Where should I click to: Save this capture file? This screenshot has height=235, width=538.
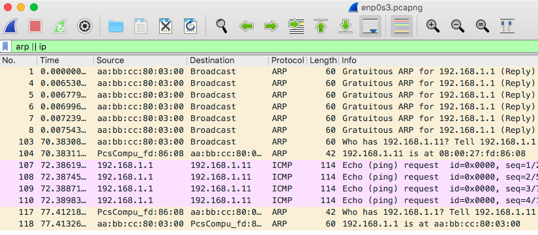(141, 27)
